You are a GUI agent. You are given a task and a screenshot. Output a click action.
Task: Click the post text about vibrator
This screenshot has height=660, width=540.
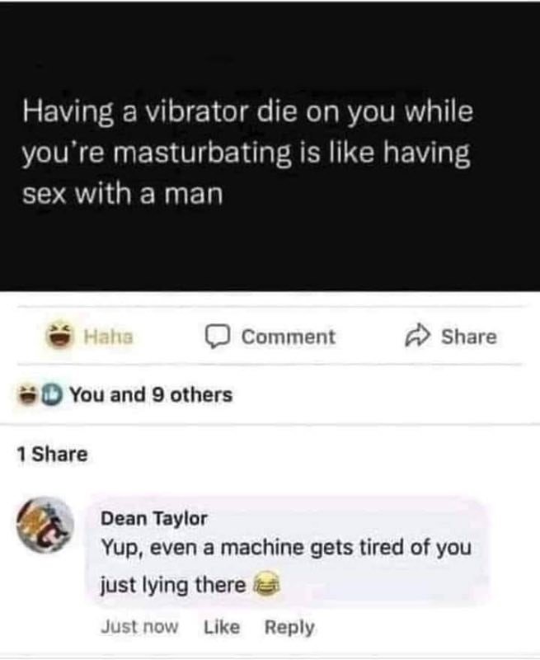click(x=248, y=153)
